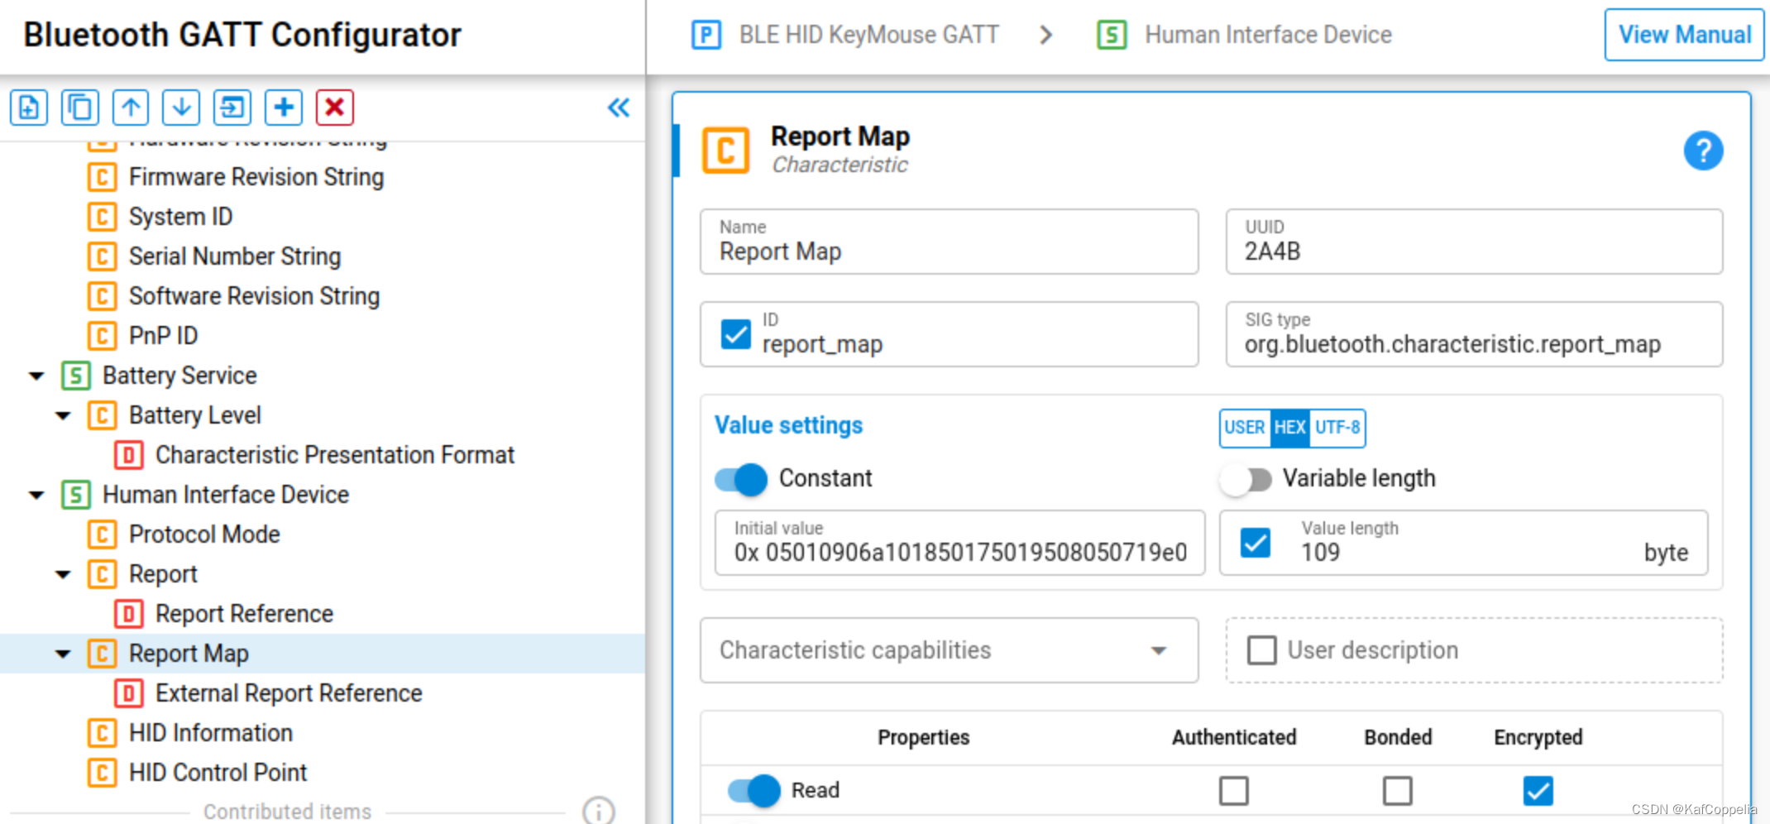Select HID Control Point in tree

[x=218, y=773]
